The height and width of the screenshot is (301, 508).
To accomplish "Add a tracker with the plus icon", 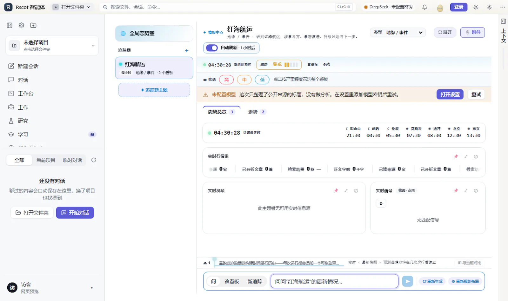I will tap(187, 51).
